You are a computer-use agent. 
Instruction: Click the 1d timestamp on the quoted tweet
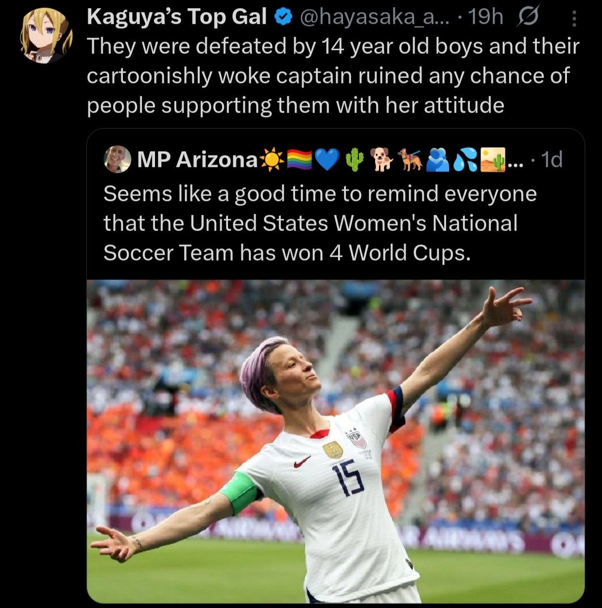pos(552,159)
